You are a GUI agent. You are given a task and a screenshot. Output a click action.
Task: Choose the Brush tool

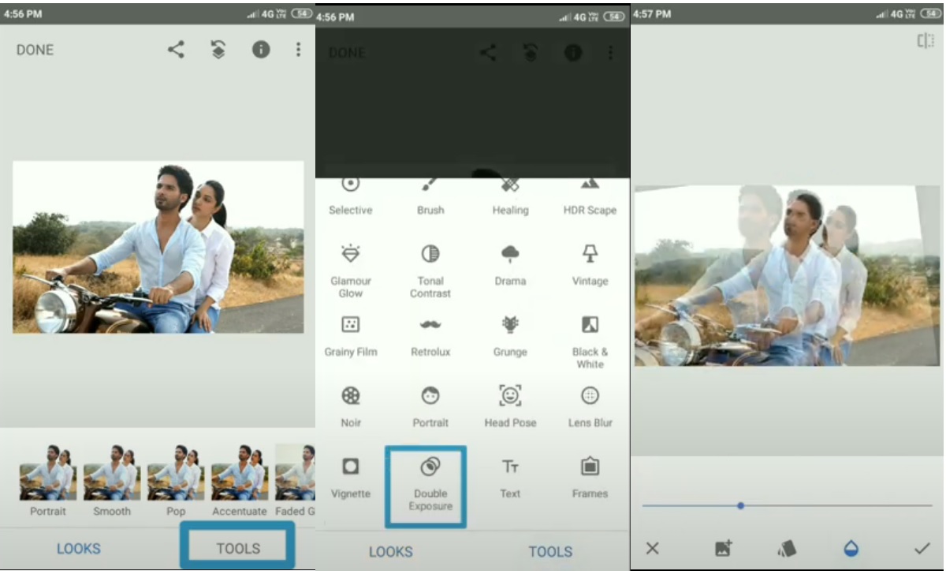click(430, 196)
